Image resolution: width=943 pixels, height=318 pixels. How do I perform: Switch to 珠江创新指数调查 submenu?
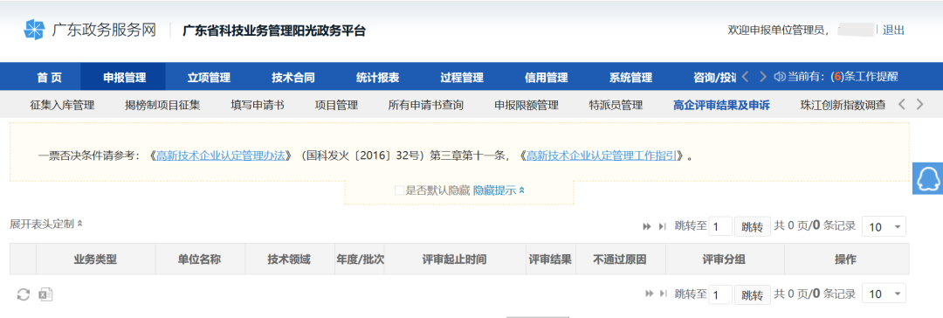[843, 105]
